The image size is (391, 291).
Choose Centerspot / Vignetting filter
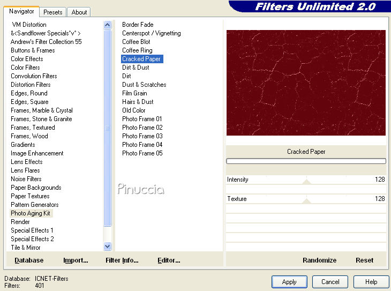point(152,33)
